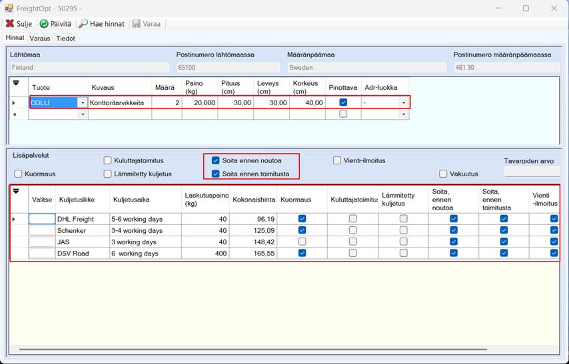
Task: Click the Korkeus cell 40,00
Action: tap(307, 103)
